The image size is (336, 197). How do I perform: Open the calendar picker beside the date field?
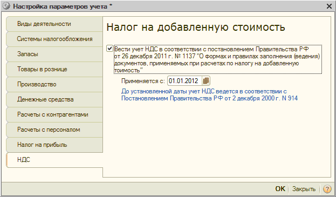206,81
